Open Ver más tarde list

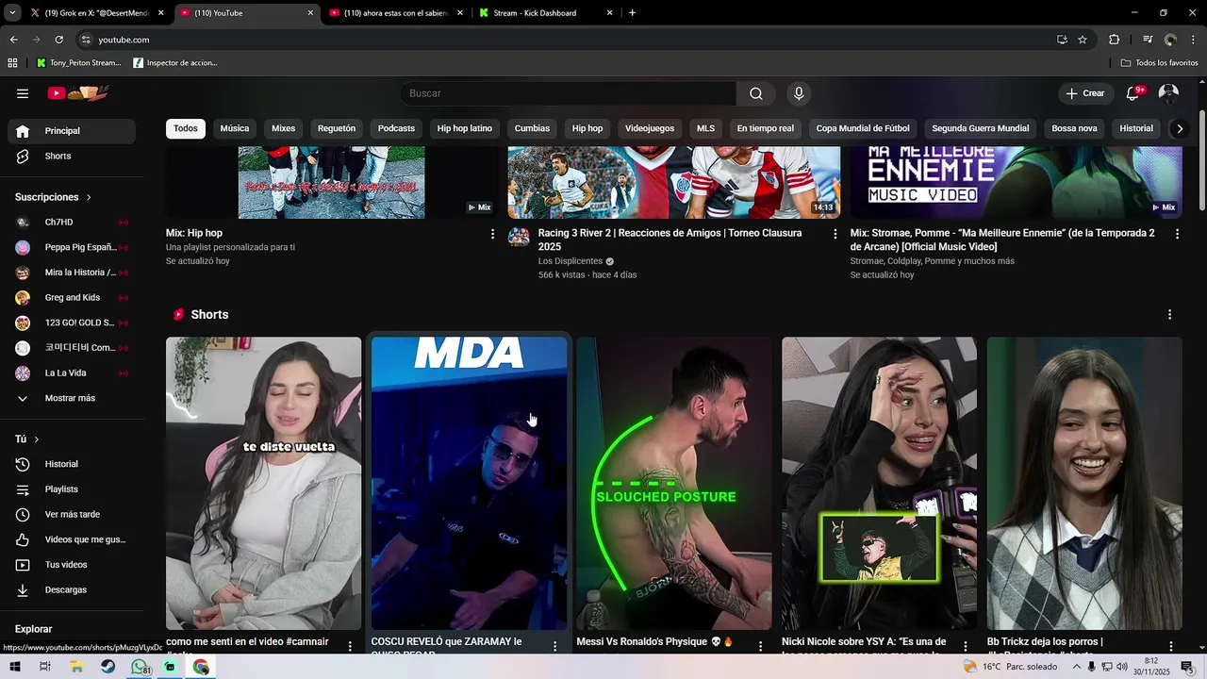tap(72, 514)
